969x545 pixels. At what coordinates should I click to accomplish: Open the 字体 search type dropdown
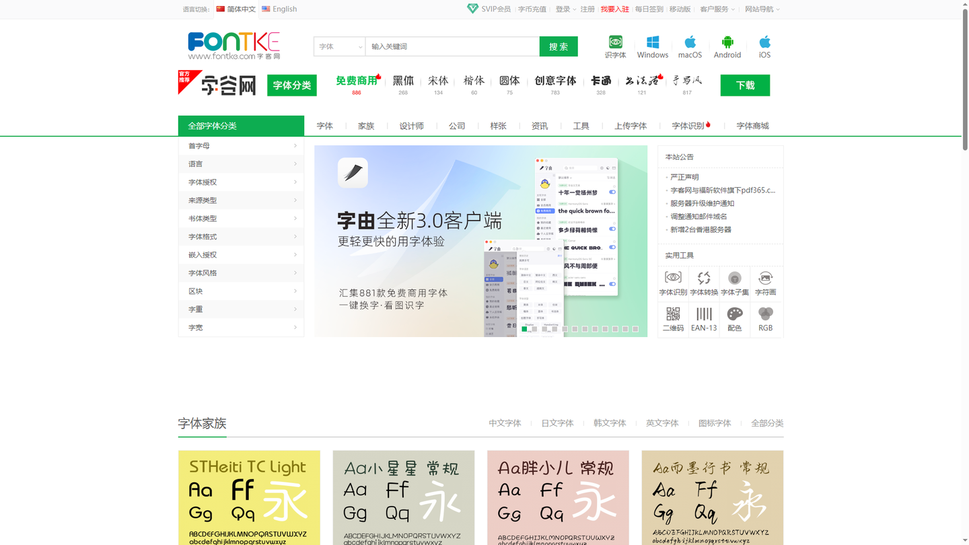pos(339,46)
